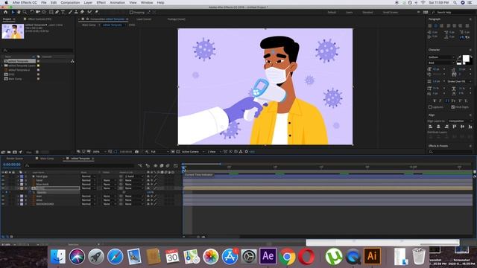
Task: Click the white fill color swatch
Action: [466, 58]
